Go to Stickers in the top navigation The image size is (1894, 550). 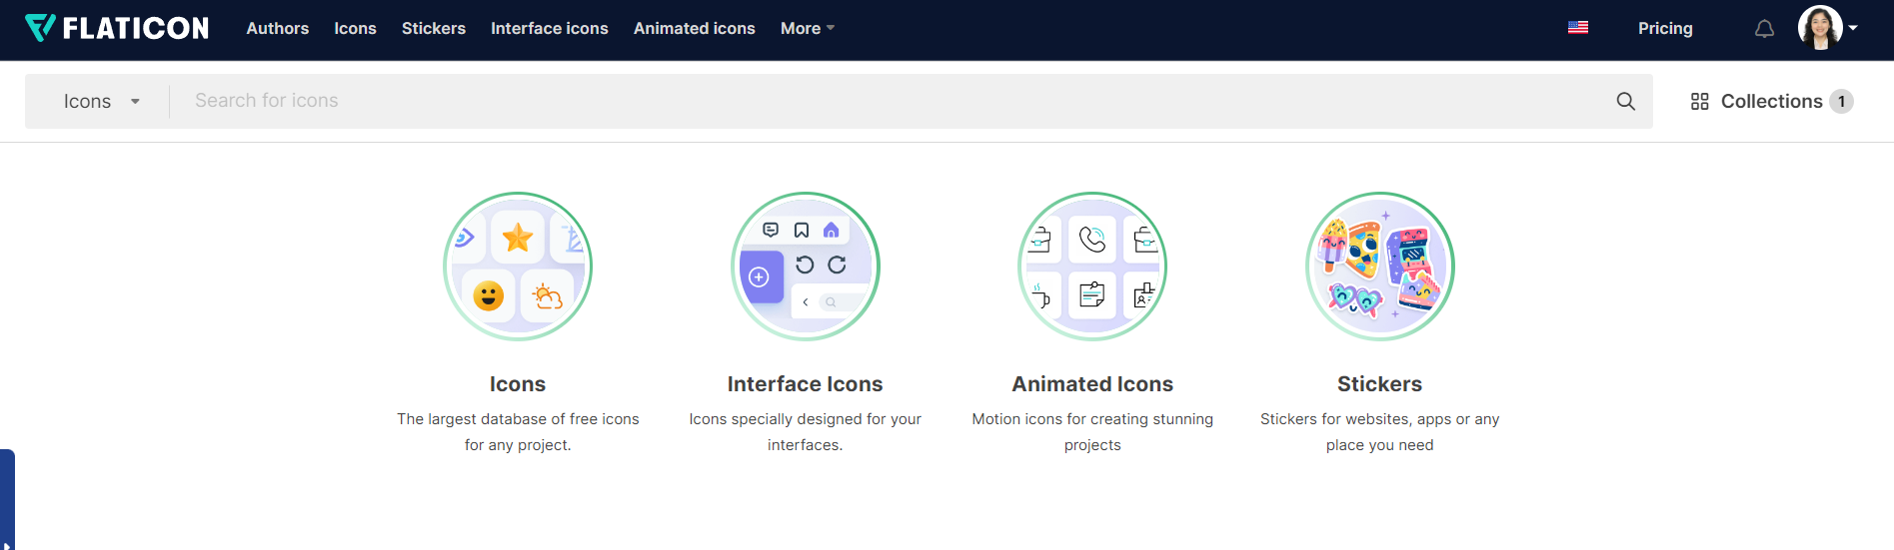(434, 28)
